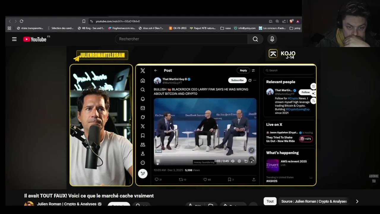Select the 'Tout' filter chip
Screen dimensions: 380x214
[270, 201]
